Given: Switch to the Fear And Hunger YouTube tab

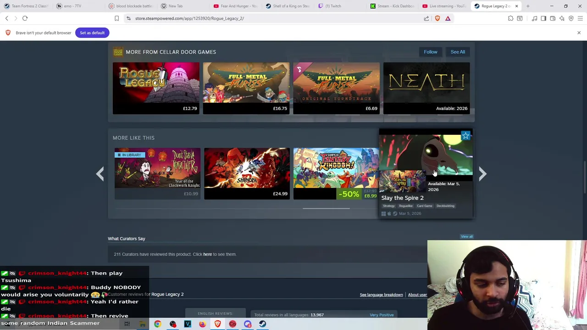Looking at the screenshot, I should (x=236, y=6).
